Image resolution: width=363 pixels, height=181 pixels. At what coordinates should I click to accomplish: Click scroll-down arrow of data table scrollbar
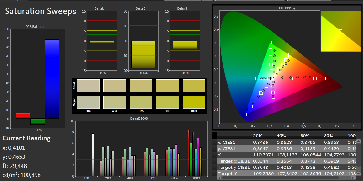358,174
